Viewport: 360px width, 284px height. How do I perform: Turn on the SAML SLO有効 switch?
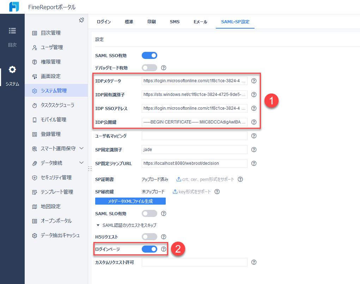150,213
